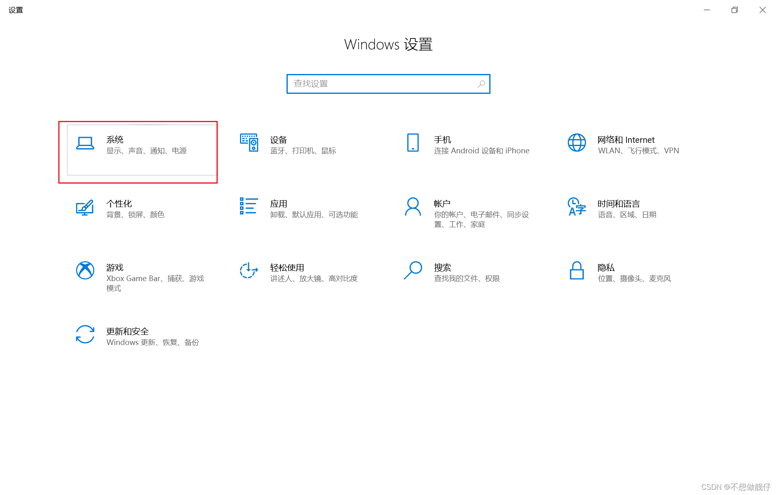Click the 系统 tile text
The width and height of the screenshot is (777, 495).
coord(115,140)
